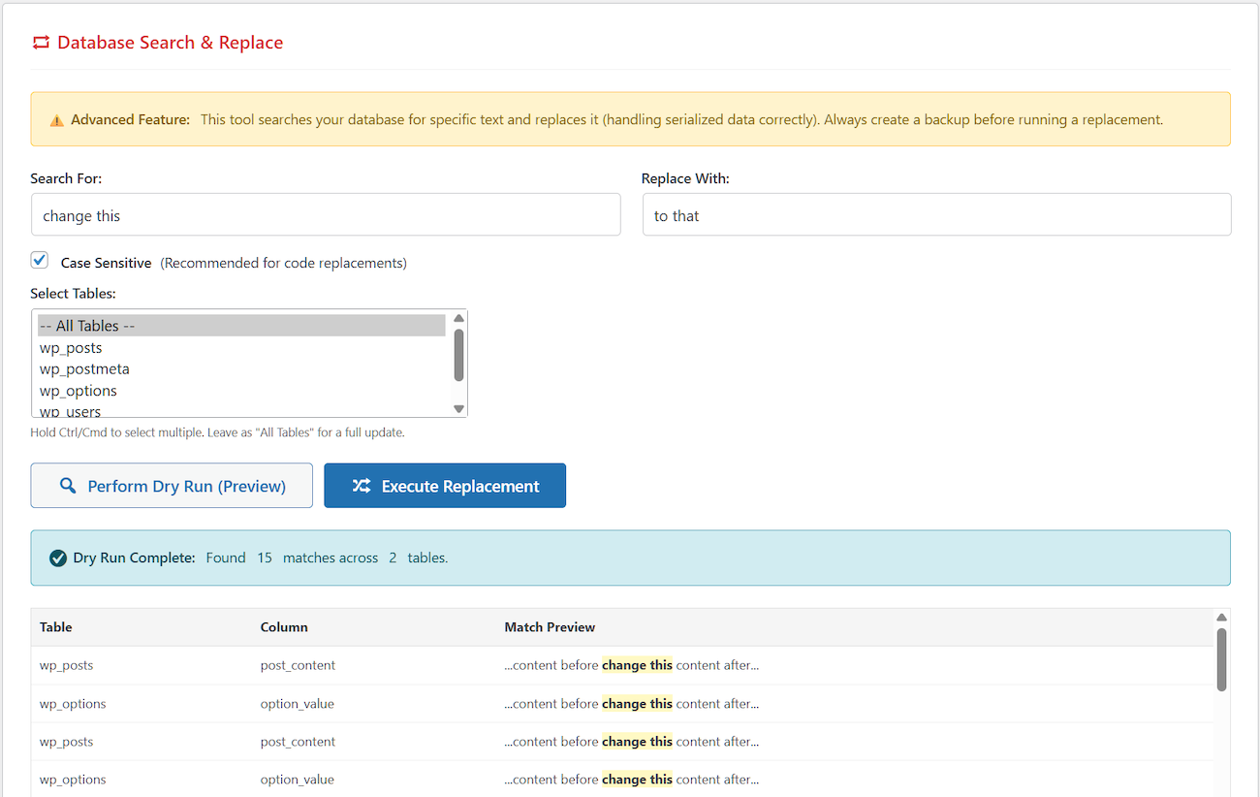The width and height of the screenshot is (1260, 797).
Task: Disable the Case Sensitive checkbox
Action: coord(39,260)
